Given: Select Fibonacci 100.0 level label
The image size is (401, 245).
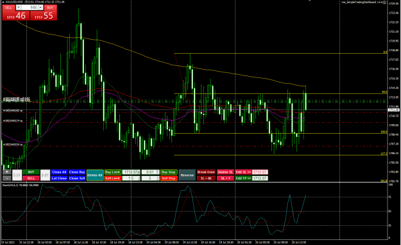Looking at the screenshot, I should tap(384, 132).
